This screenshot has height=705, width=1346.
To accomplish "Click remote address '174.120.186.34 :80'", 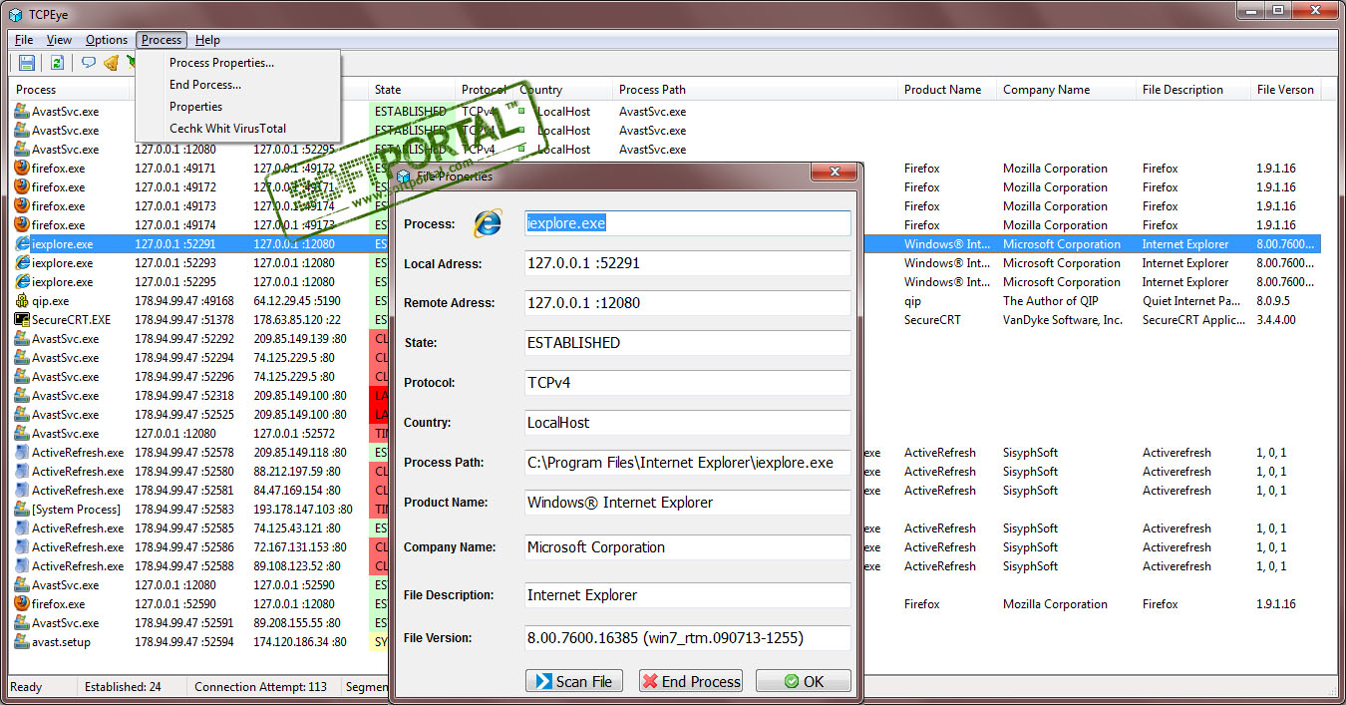I will click(x=300, y=642).
